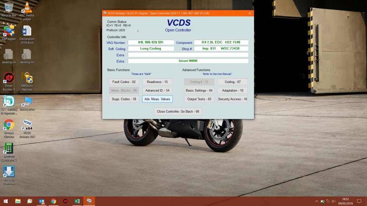
Task: Open the Windows Start menu
Action: click(x=6, y=201)
